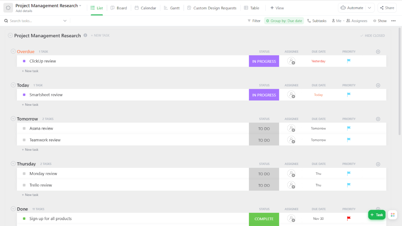Open the Gantt view
Screen dimensions: 402x226
(x=171, y=8)
